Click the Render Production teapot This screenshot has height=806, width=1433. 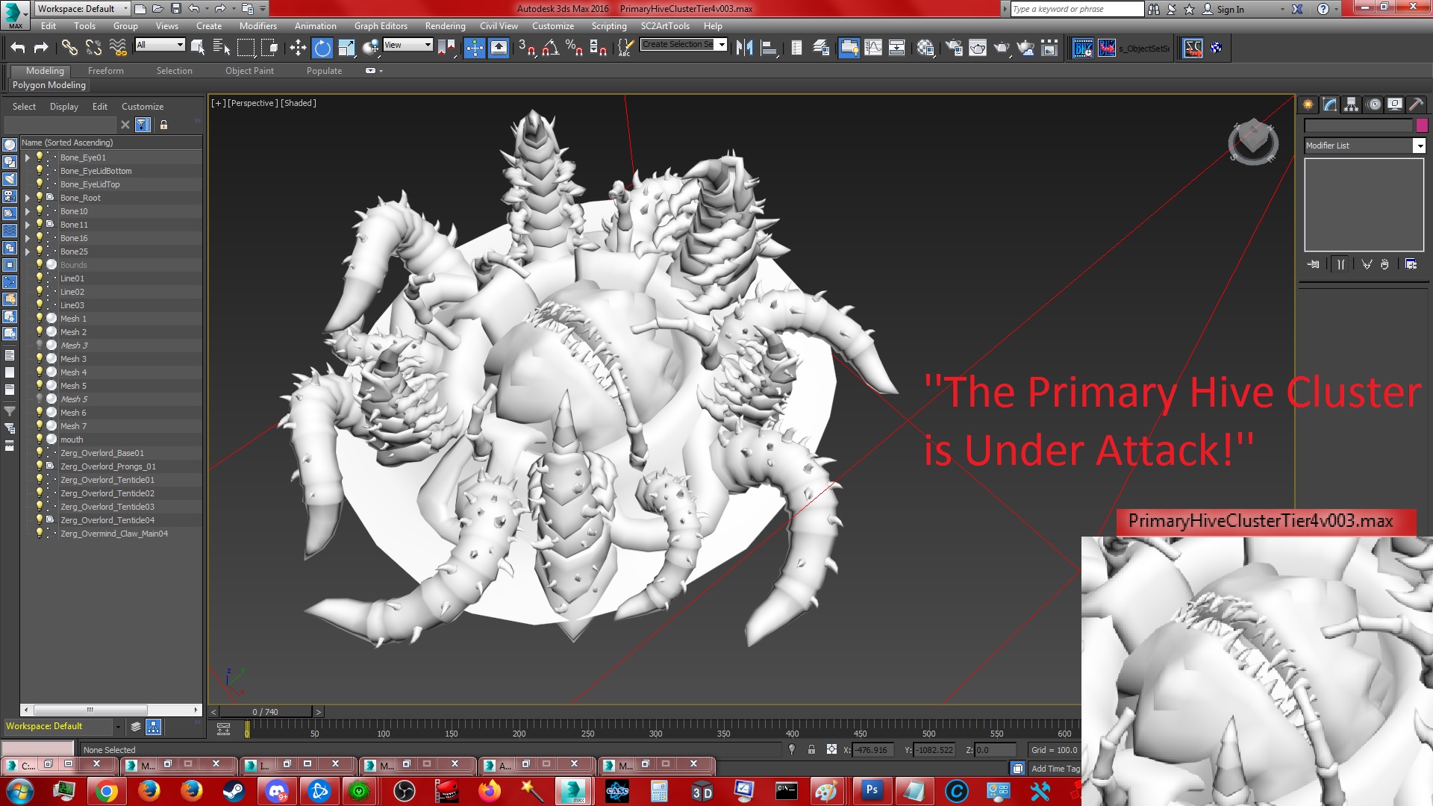1002,48
